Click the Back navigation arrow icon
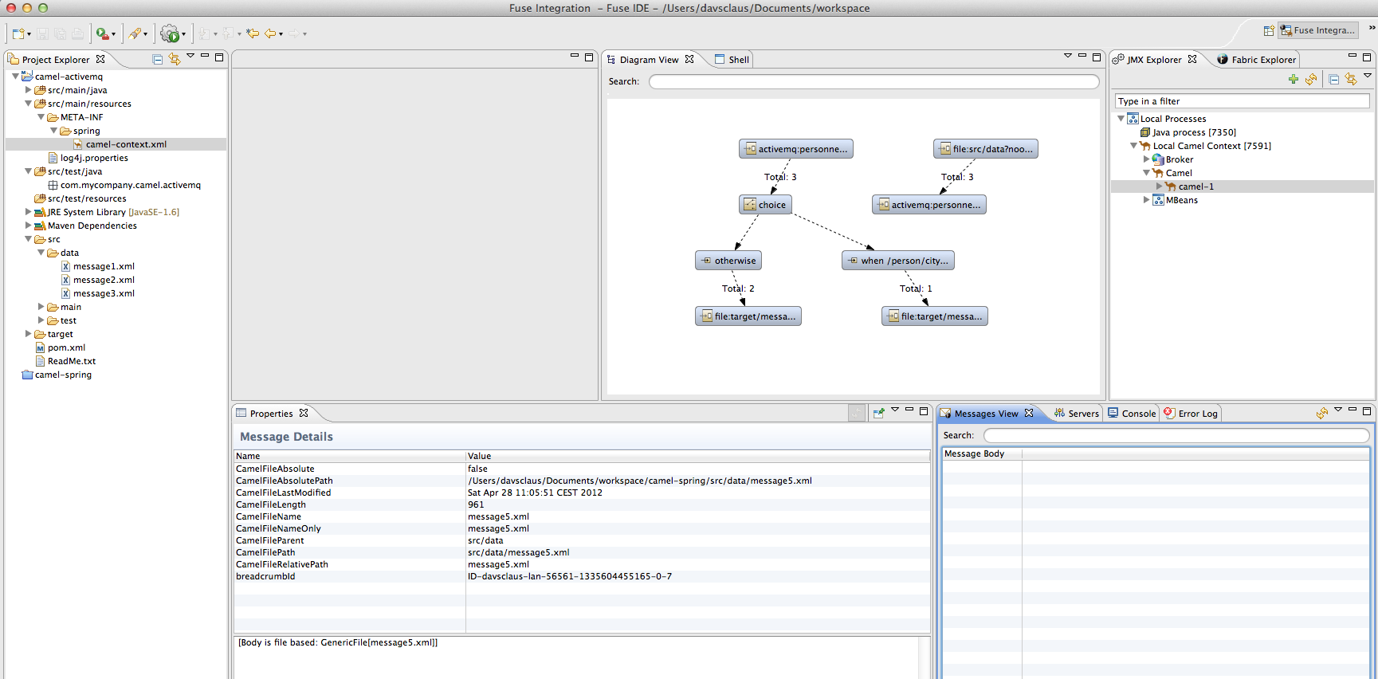Screen dimensions: 1378x679 point(270,33)
